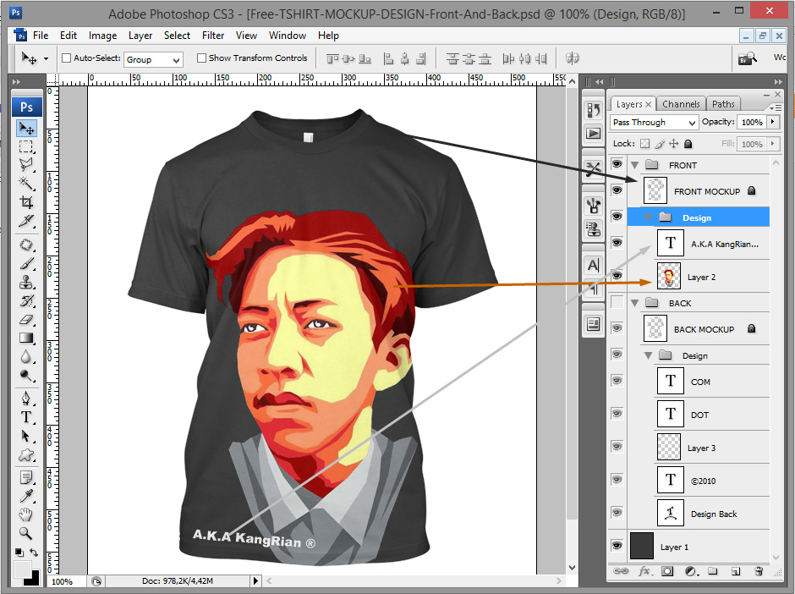
Task: Select the Move tool in toolbox
Action: click(26, 128)
